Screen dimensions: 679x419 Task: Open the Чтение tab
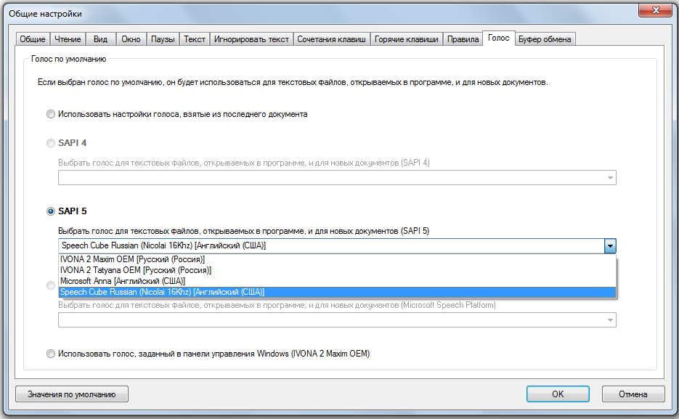click(x=68, y=39)
